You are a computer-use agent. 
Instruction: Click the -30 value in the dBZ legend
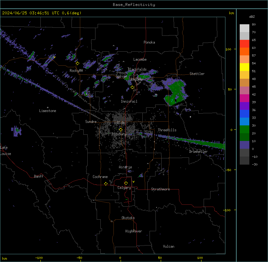pyautogui.click(x=255, y=164)
